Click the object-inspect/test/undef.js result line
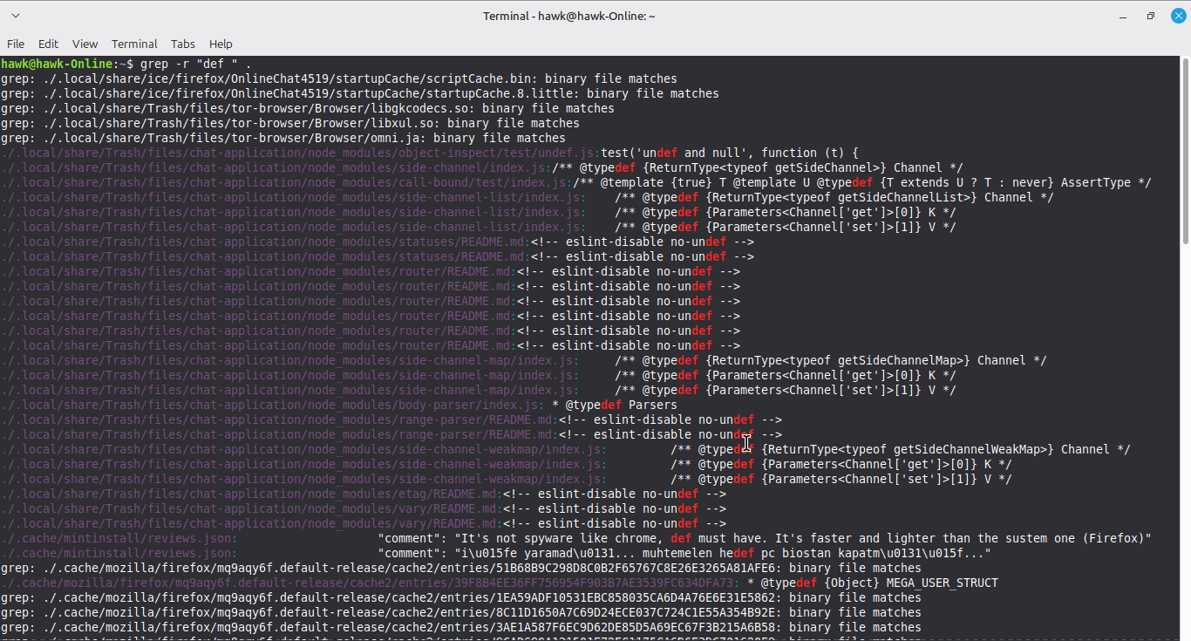Screen dimensions: 1191x641 429,153
